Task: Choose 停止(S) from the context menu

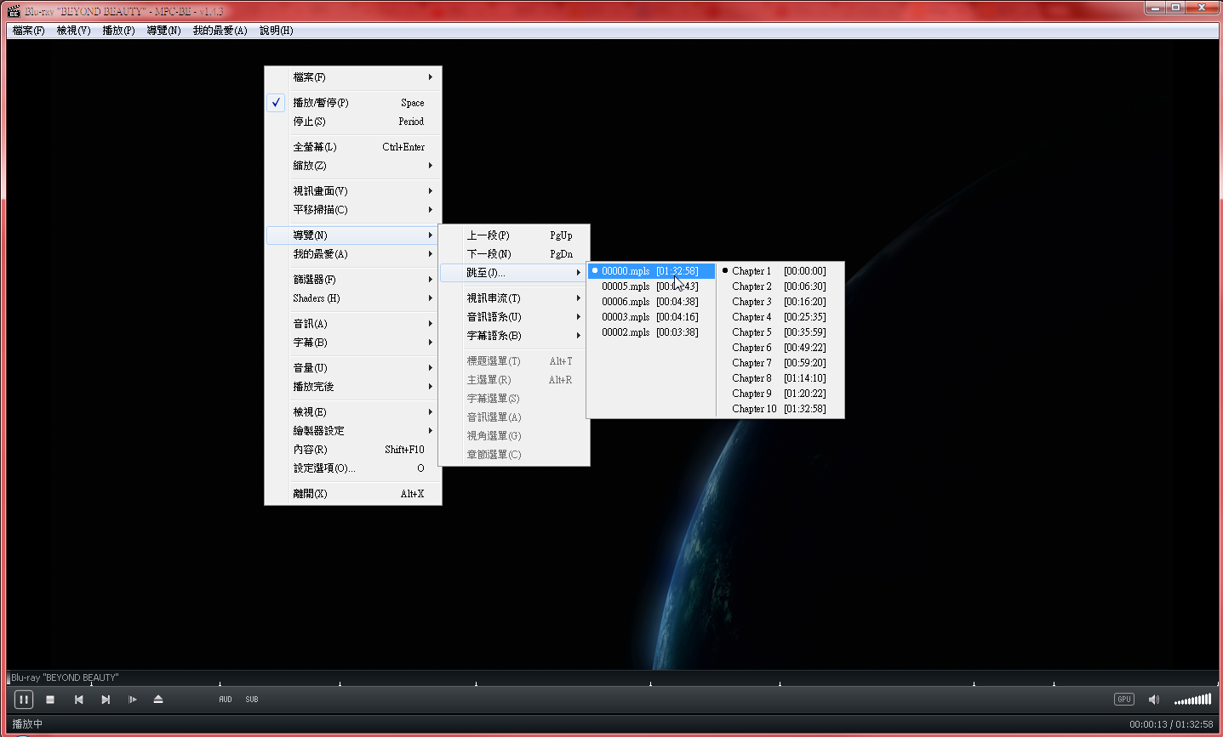Action: tap(353, 122)
